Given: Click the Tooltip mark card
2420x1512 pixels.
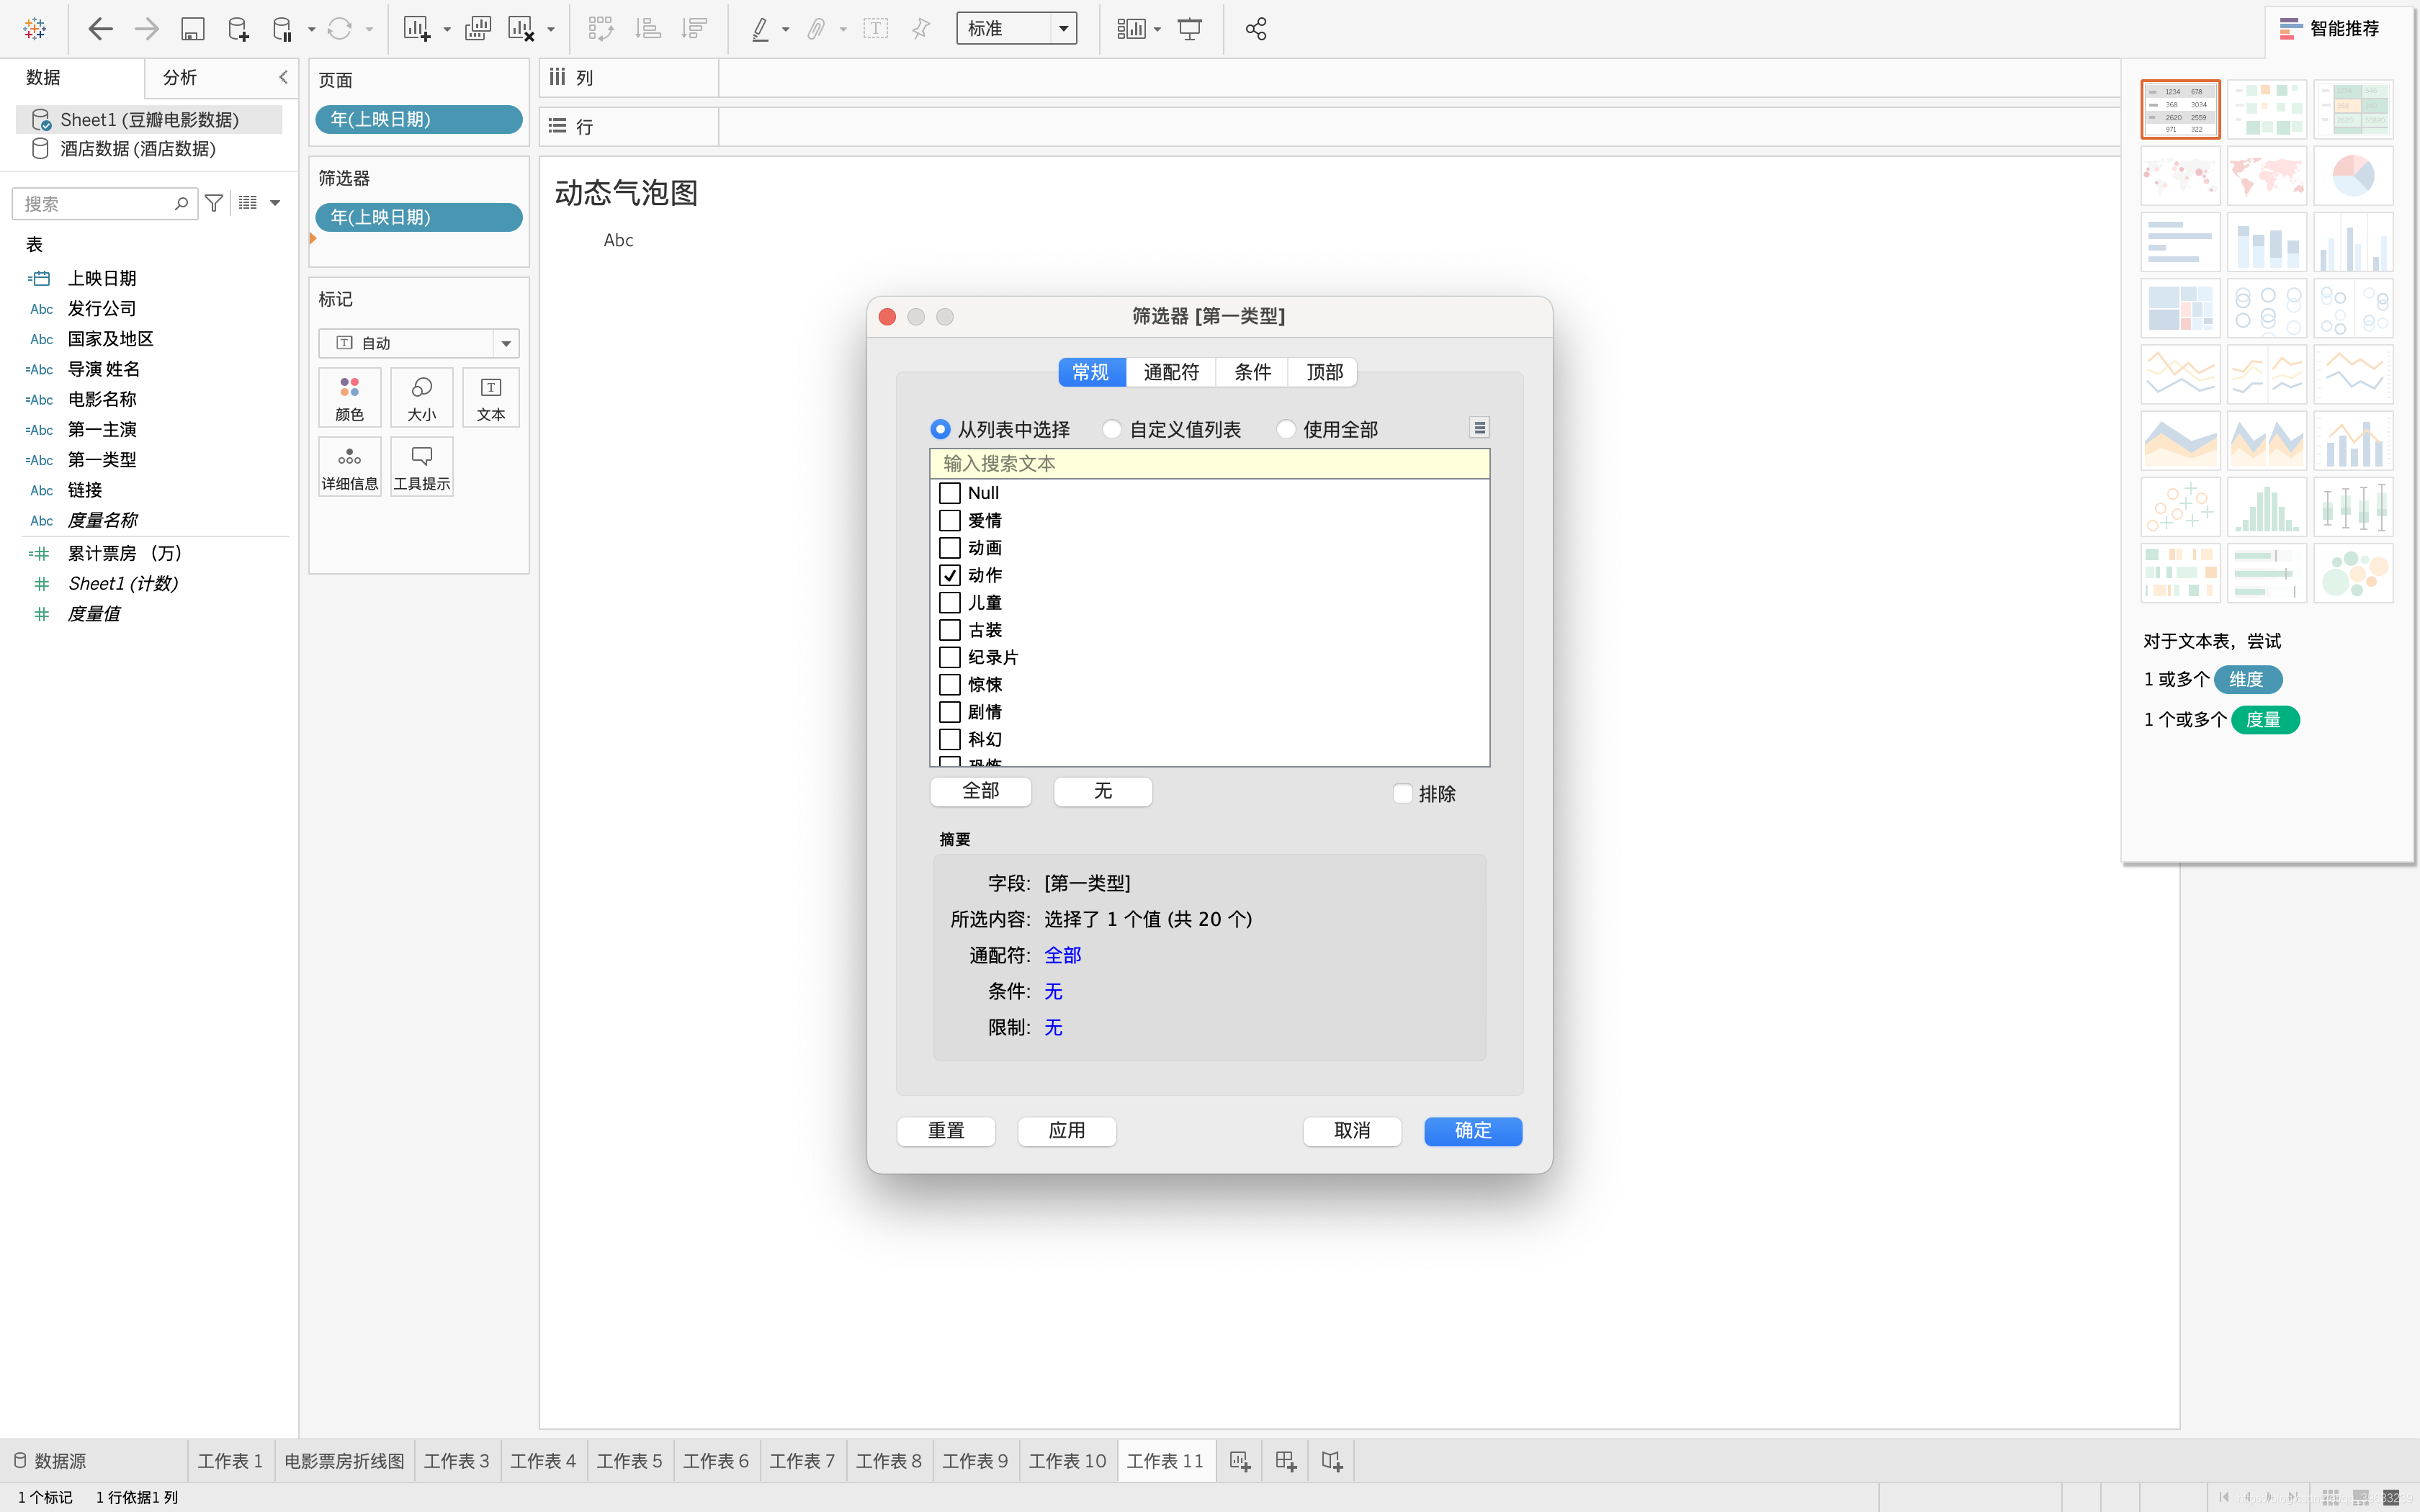Looking at the screenshot, I should 421,467.
